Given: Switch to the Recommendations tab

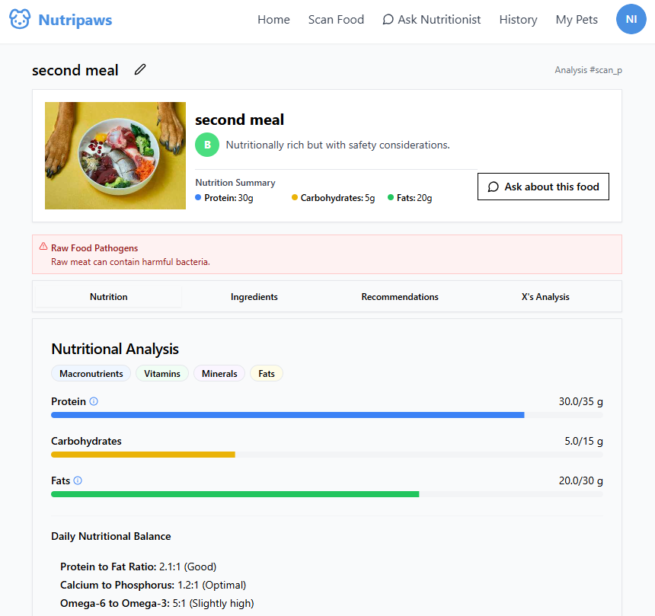Looking at the screenshot, I should click(x=400, y=296).
